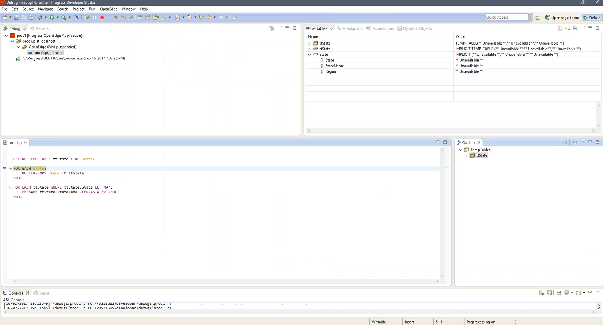Collapse the State buffer in Variables

(310, 55)
